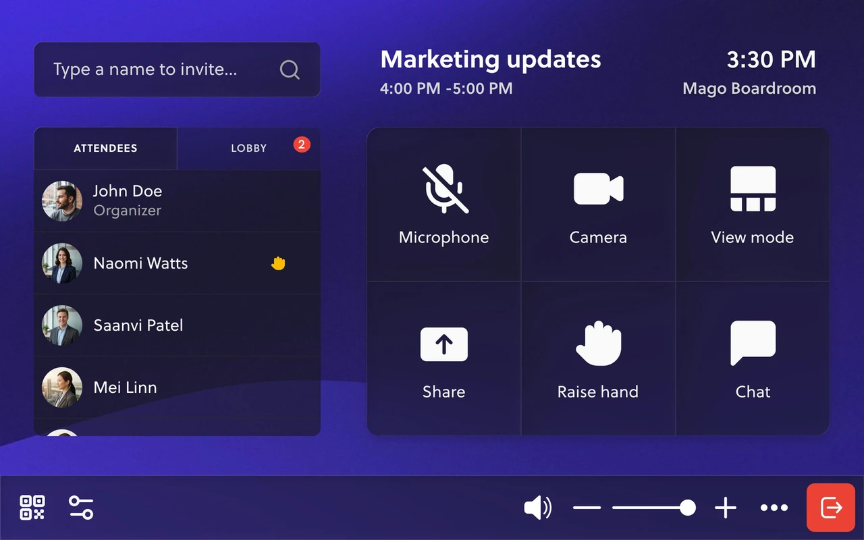The image size is (864, 540).
Task: Focus the 'Type a name to invite' field
Action: tap(177, 70)
